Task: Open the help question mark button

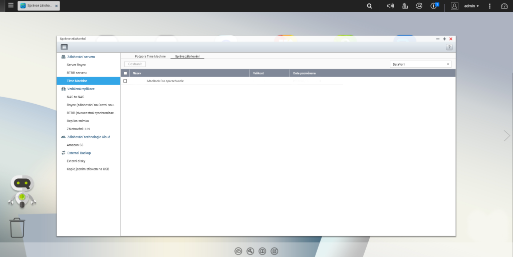Action: tap(449, 47)
